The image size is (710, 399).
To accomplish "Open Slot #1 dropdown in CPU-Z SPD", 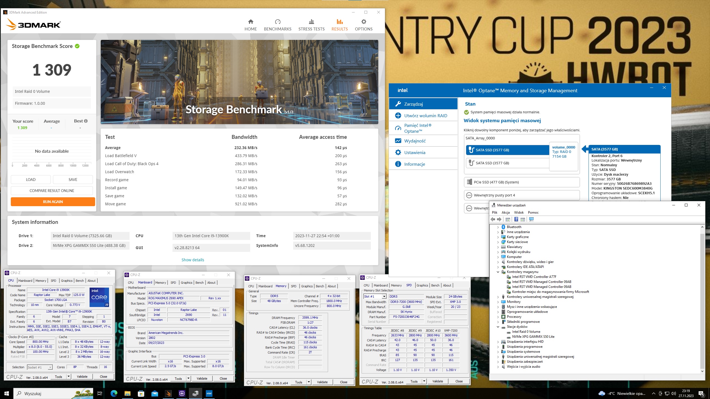I will (384, 296).
